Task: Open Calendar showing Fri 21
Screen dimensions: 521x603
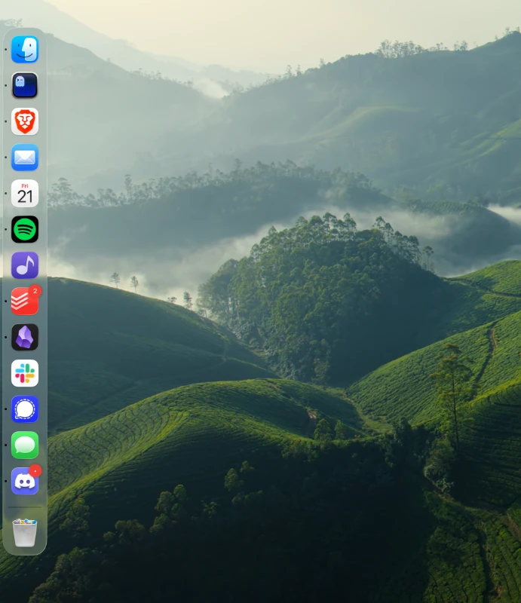Action: coord(25,193)
